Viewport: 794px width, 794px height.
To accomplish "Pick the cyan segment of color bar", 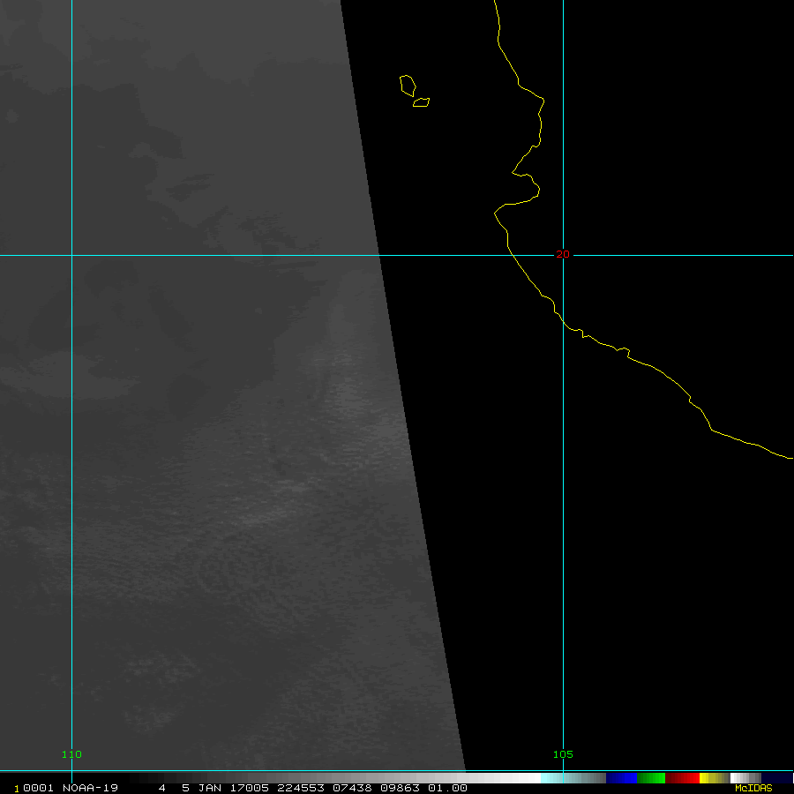I will tap(557, 778).
